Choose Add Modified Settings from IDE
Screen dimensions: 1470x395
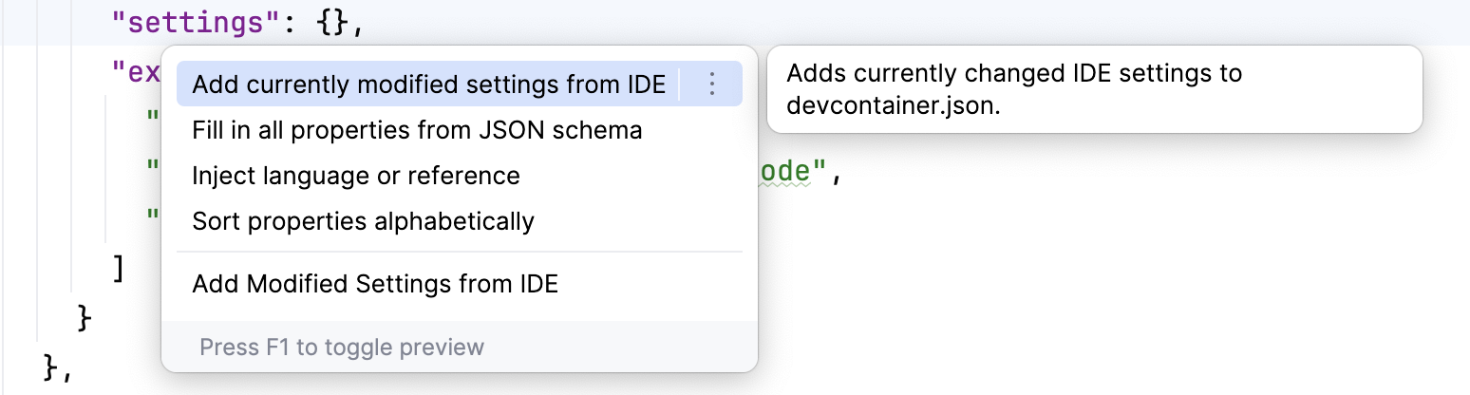tap(375, 283)
